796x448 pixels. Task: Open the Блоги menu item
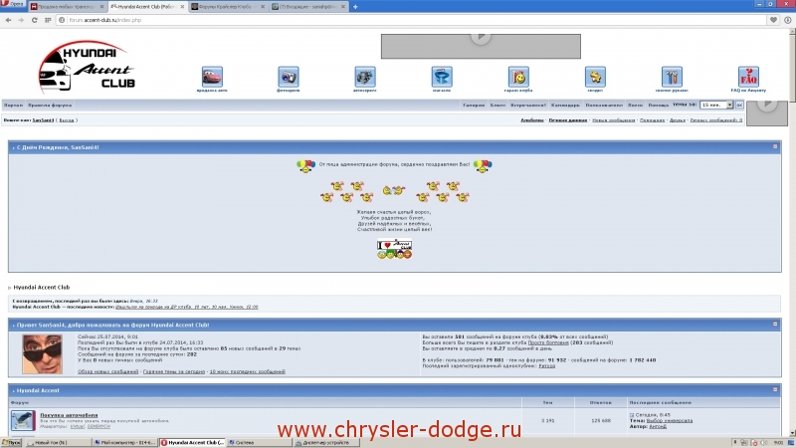497,106
